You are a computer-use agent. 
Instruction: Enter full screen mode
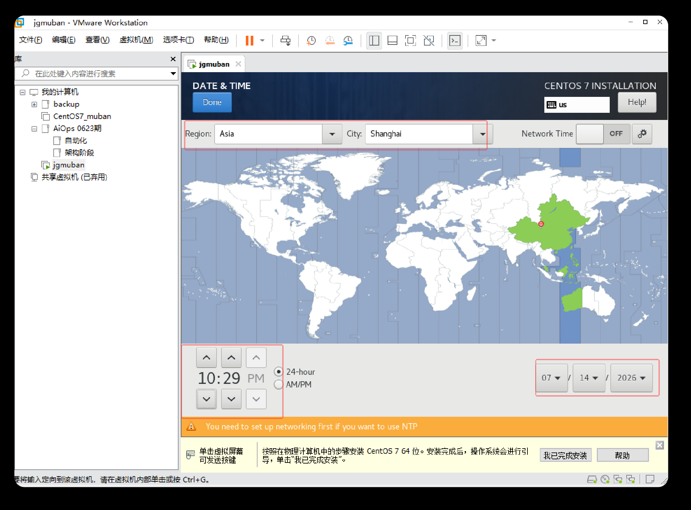pyautogui.click(x=410, y=41)
